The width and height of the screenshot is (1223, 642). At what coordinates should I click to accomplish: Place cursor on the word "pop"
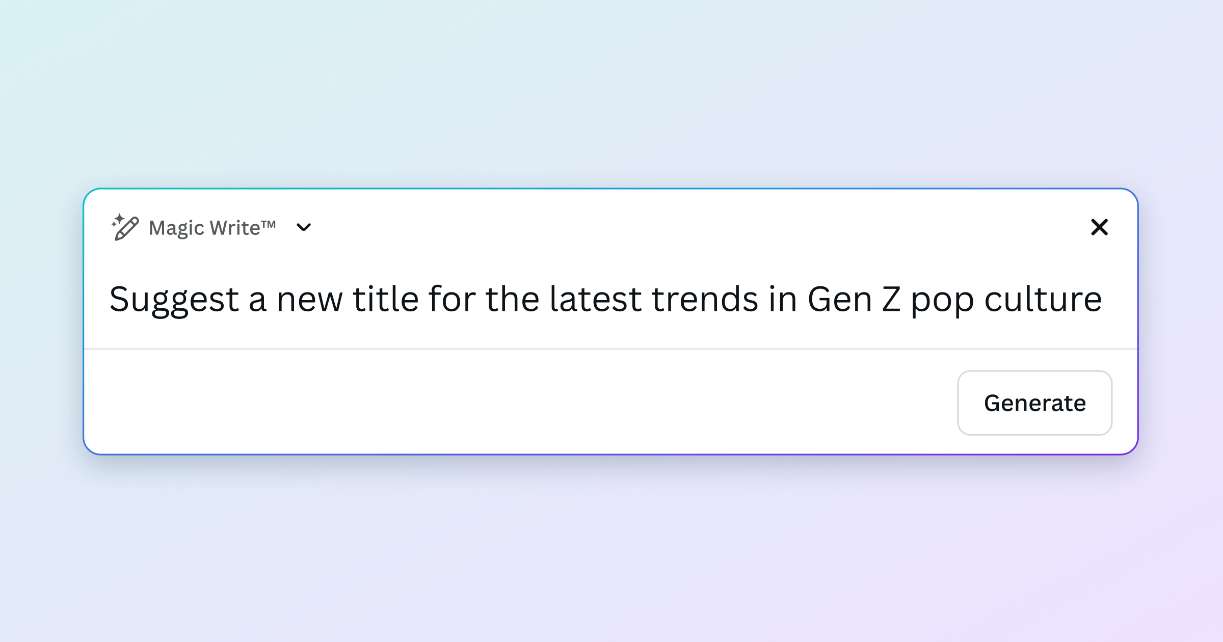pyautogui.click(x=942, y=301)
